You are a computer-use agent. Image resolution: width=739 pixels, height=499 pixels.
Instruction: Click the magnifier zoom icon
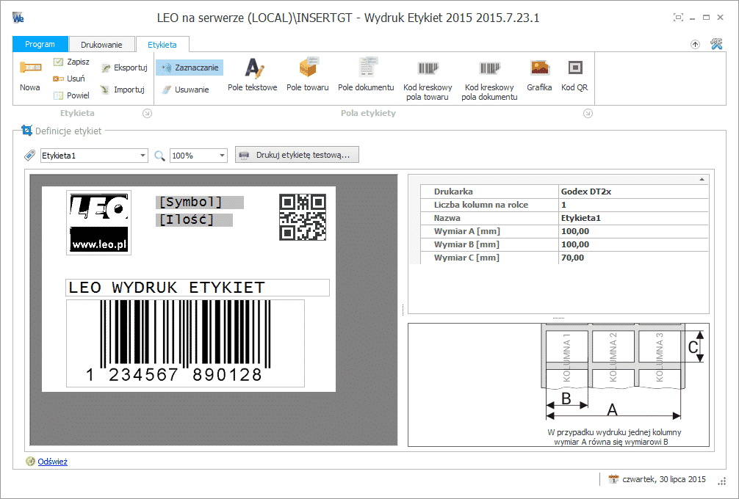(x=159, y=156)
